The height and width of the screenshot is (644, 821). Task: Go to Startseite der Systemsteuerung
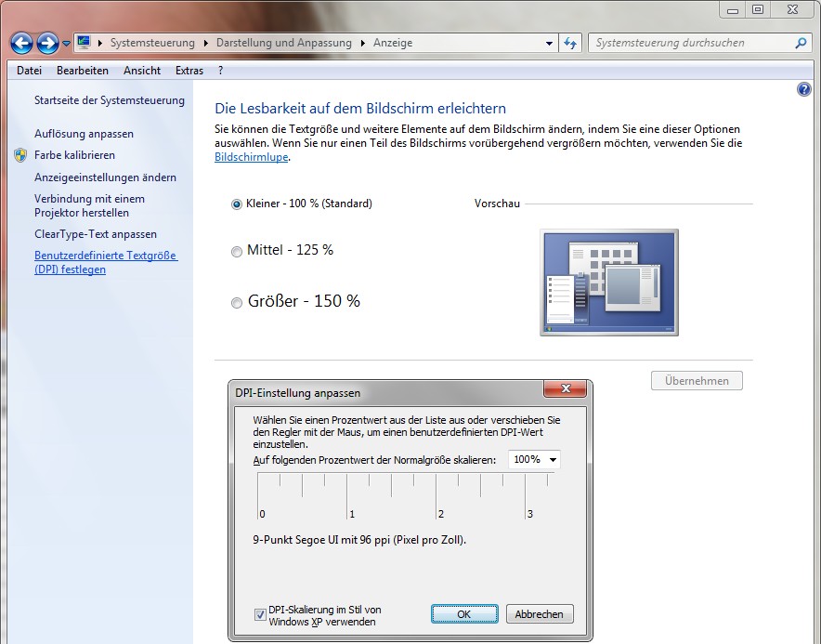[x=110, y=100]
